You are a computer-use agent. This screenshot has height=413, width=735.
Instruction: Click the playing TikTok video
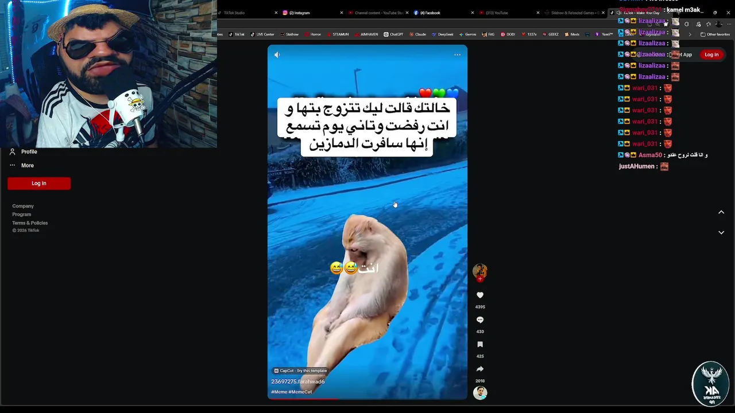click(367, 222)
